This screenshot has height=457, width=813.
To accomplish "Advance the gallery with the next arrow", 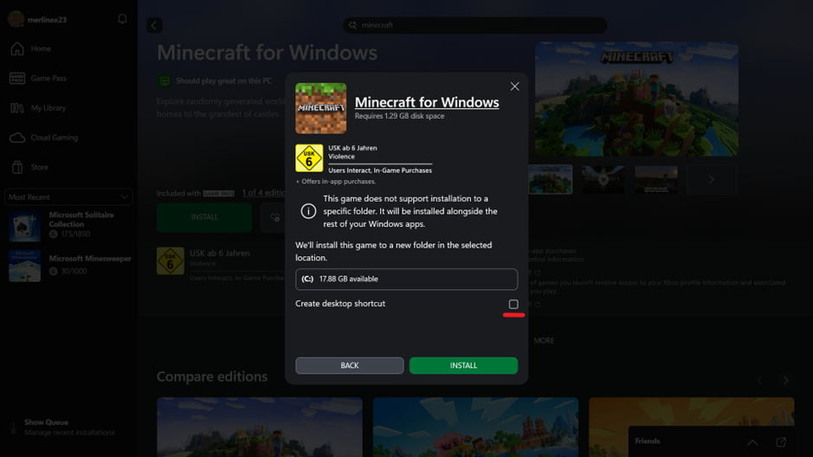I will (x=712, y=179).
